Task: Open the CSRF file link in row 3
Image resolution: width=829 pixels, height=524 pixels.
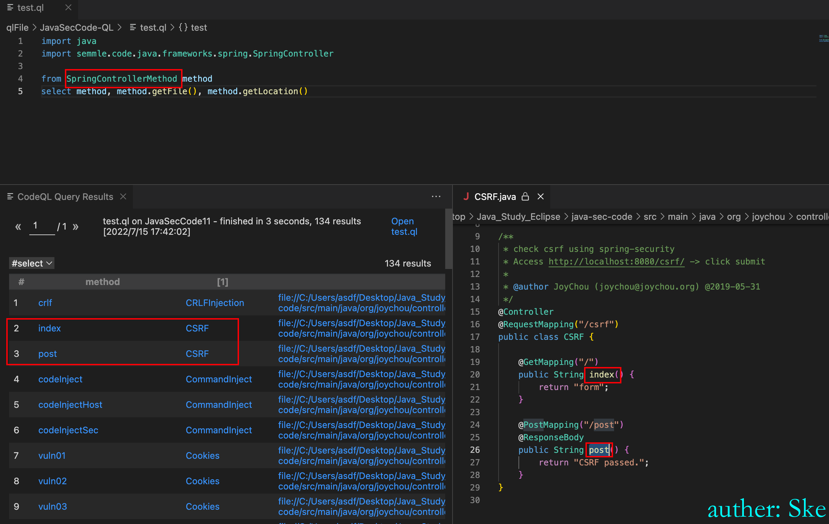Action: pos(197,354)
